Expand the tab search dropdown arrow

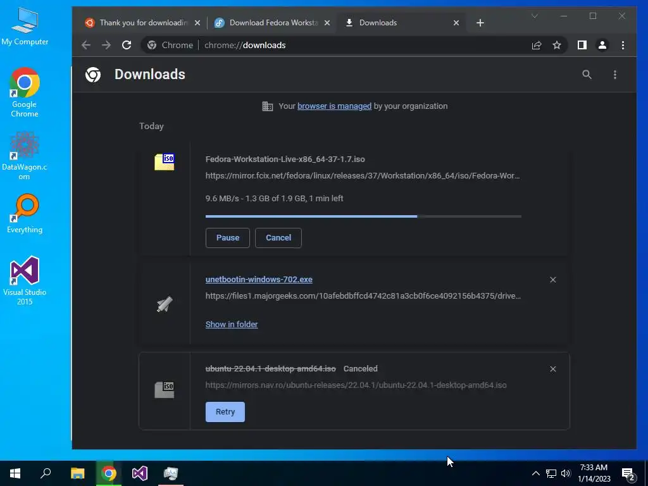534,16
